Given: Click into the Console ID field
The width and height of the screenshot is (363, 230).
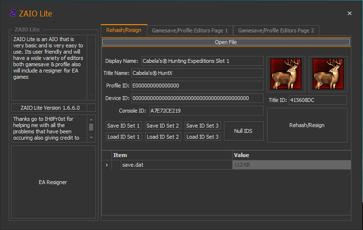Looking at the screenshot, I should click(x=206, y=111).
